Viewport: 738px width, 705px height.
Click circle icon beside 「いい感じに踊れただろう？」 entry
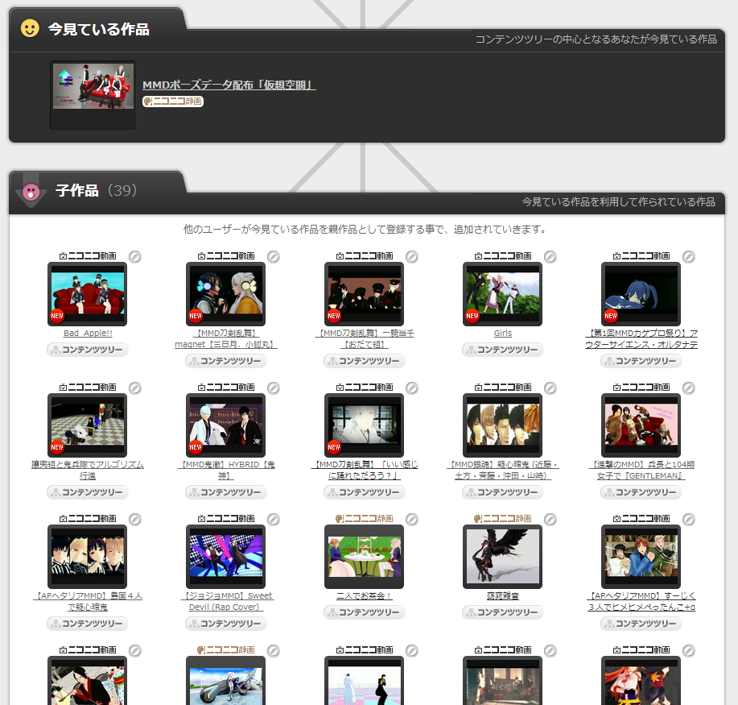[412, 388]
